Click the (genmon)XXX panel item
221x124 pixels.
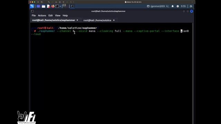(157, 6)
